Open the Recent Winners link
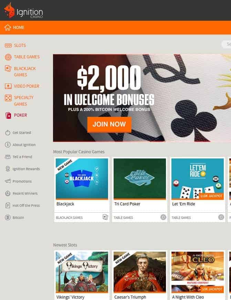 coord(25,193)
